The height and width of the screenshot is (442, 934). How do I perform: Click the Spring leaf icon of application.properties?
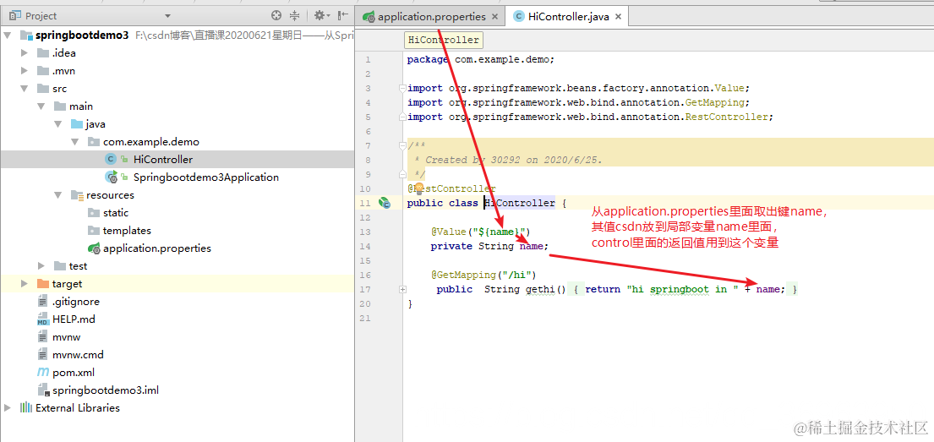point(94,248)
